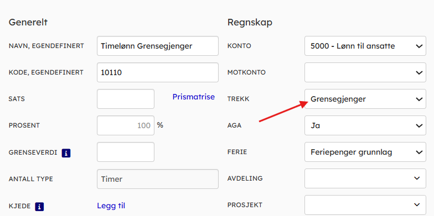Image resolution: width=434 pixels, height=216 pixels.
Task: Click the info icon beside KJEDE
Action: (x=39, y=207)
